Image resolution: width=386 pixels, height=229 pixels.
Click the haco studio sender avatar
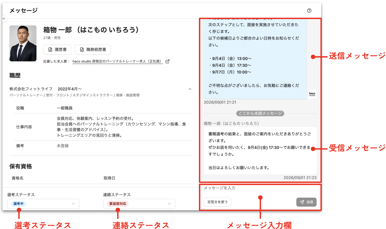[312, 94]
